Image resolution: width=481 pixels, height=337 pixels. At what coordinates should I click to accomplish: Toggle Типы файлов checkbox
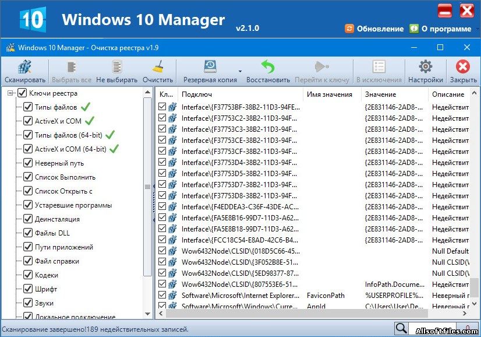pos(28,107)
